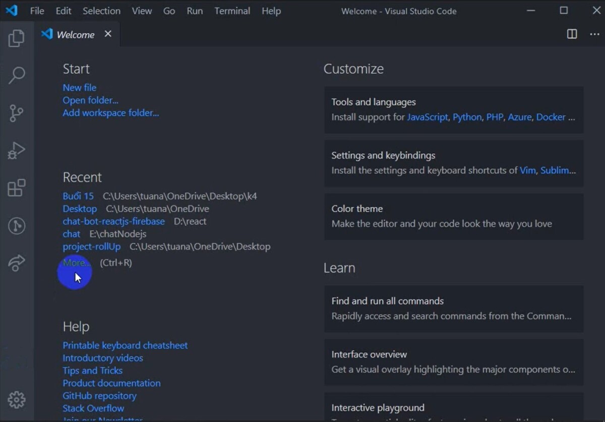Open Stack Overflow link
This screenshot has height=422, width=605.
click(x=93, y=408)
